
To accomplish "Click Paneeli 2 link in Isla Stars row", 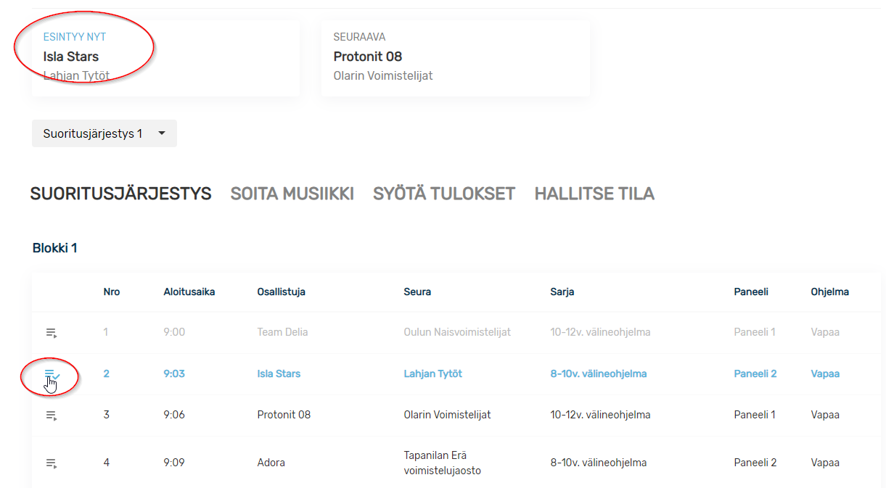I will pyautogui.click(x=755, y=374).
